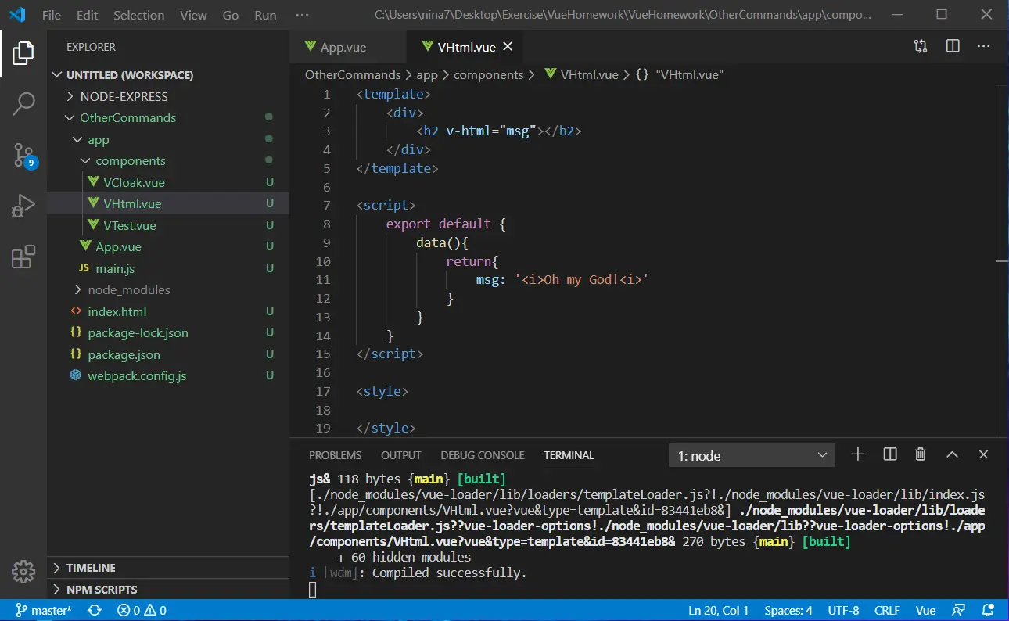Open the Run and Debug view

click(23, 206)
